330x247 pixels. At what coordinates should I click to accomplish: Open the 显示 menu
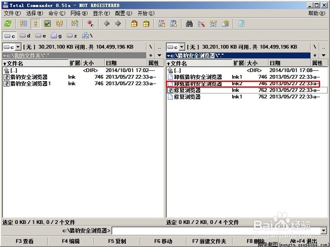[x=101, y=13]
